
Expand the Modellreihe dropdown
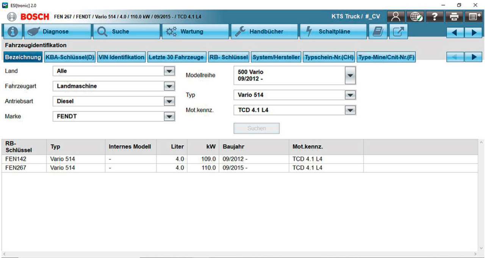pos(350,75)
